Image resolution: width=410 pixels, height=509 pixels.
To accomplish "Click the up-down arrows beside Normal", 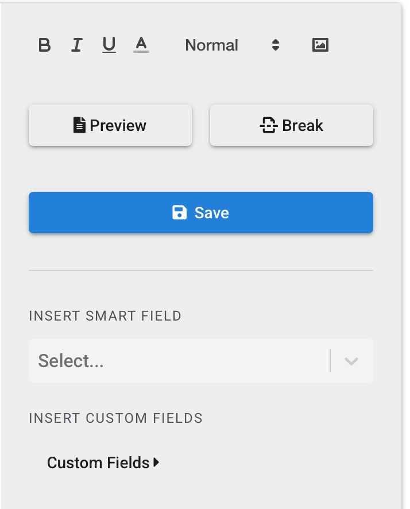I will pyautogui.click(x=276, y=45).
